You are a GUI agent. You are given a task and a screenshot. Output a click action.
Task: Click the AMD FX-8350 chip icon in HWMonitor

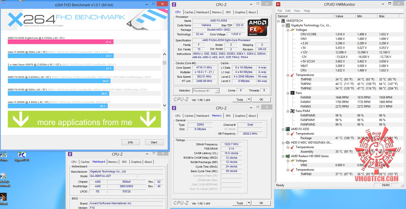pos(288,129)
